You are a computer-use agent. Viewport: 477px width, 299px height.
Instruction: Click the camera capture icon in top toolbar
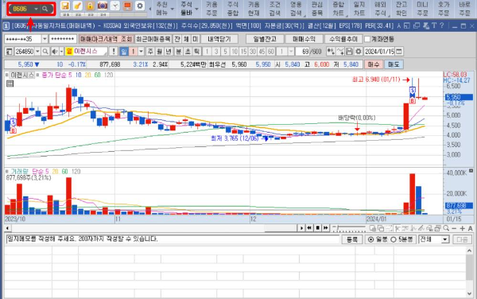(103, 6)
